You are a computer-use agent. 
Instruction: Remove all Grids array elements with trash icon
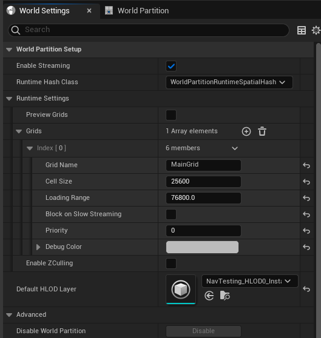click(x=262, y=131)
